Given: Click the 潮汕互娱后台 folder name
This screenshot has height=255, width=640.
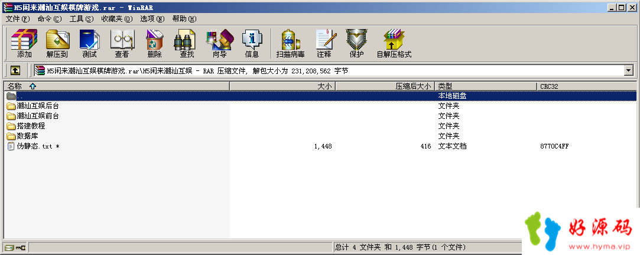Looking at the screenshot, I should (x=38, y=106).
